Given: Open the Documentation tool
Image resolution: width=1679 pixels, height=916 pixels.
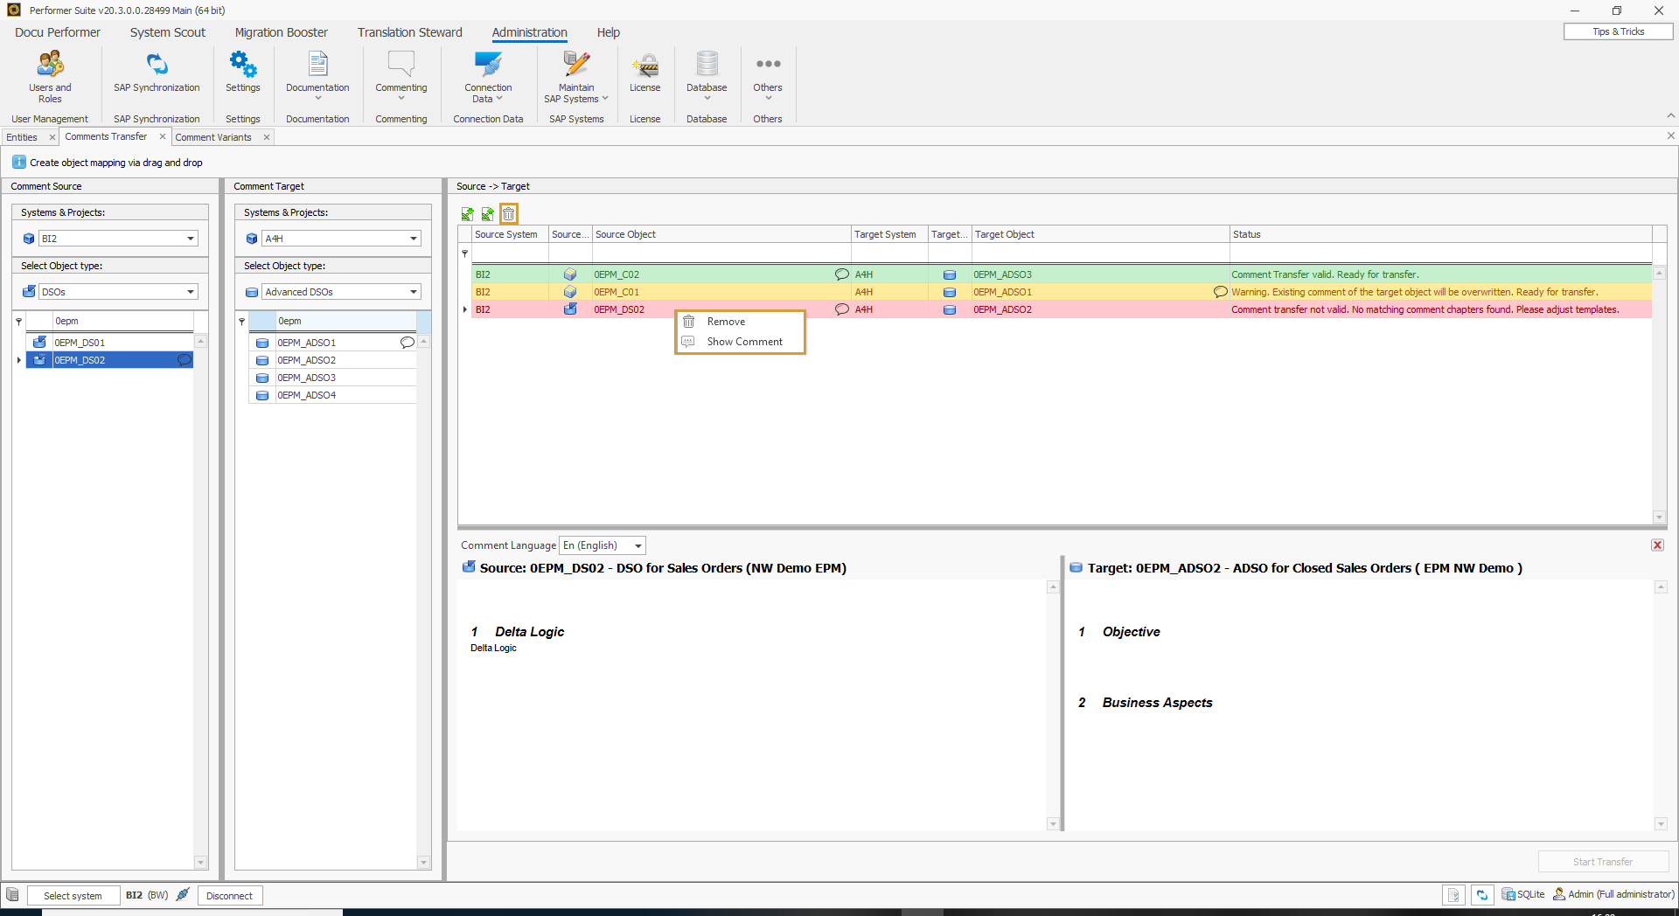Looking at the screenshot, I should tap(317, 74).
